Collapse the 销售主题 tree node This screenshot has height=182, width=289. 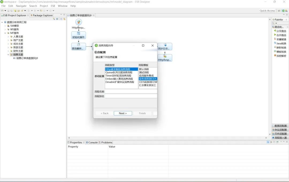coord(8,54)
